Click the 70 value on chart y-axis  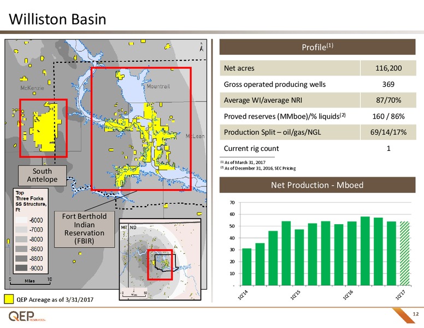(232, 202)
